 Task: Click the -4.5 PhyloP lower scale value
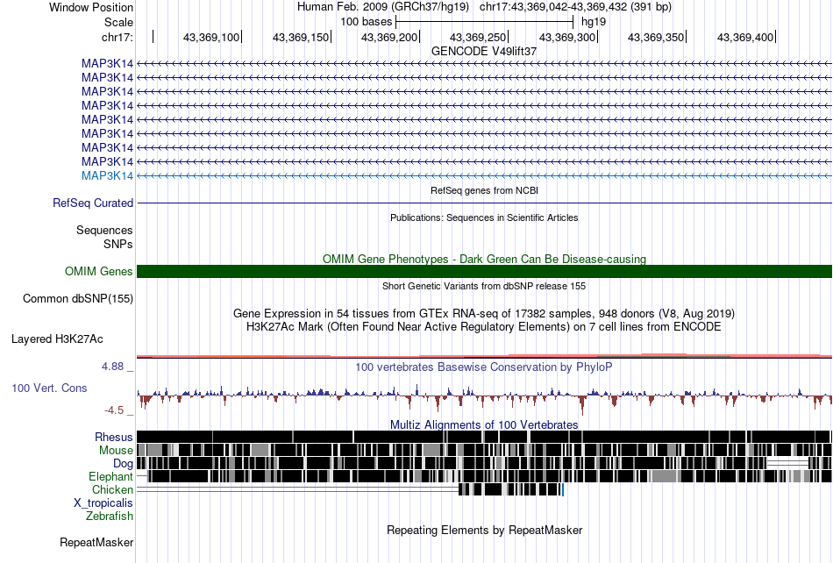pos(114,410)
